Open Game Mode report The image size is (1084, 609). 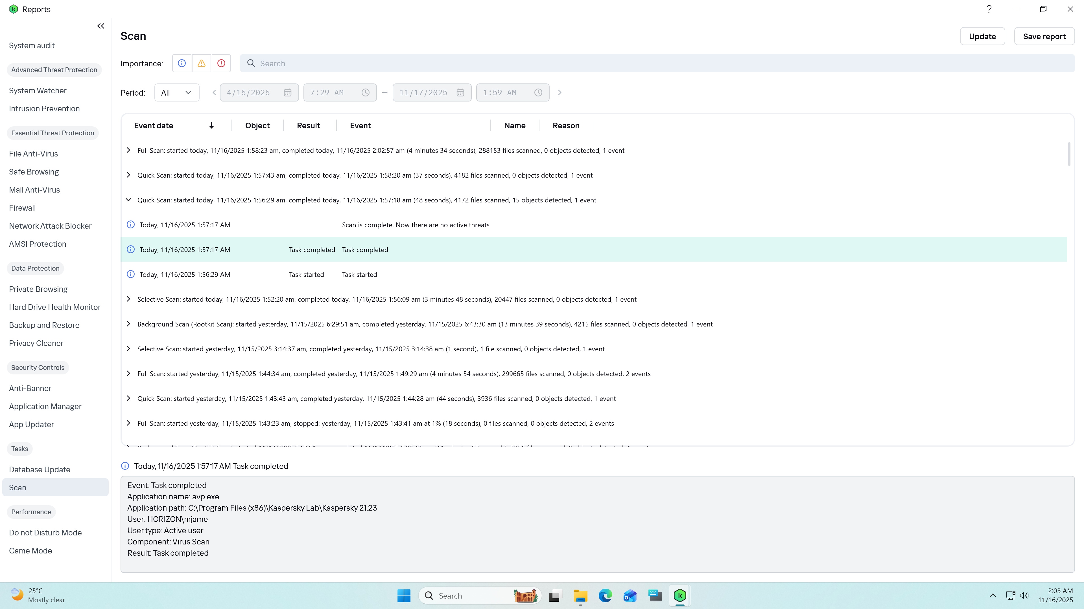30,551
